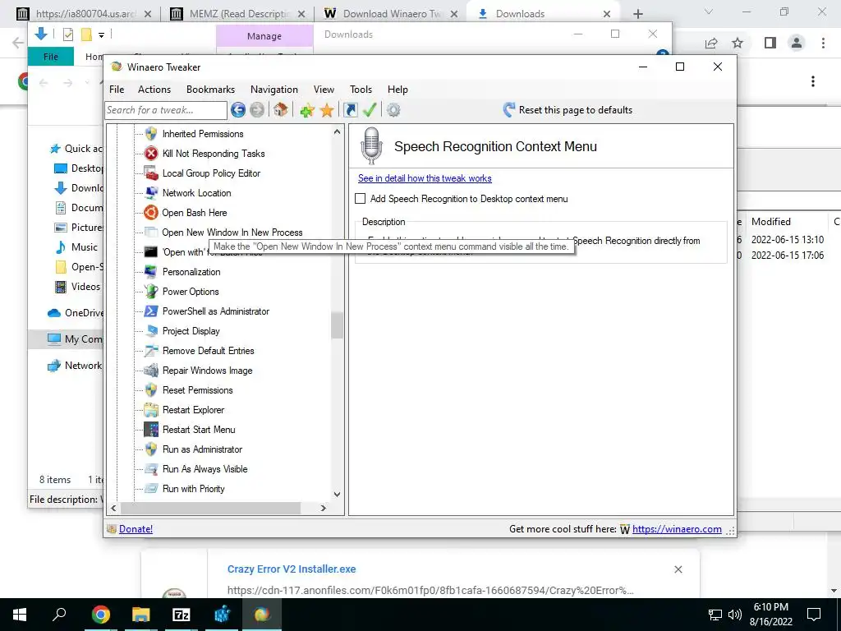Bookmark this page with Chrome star icon

coord(738,43)
